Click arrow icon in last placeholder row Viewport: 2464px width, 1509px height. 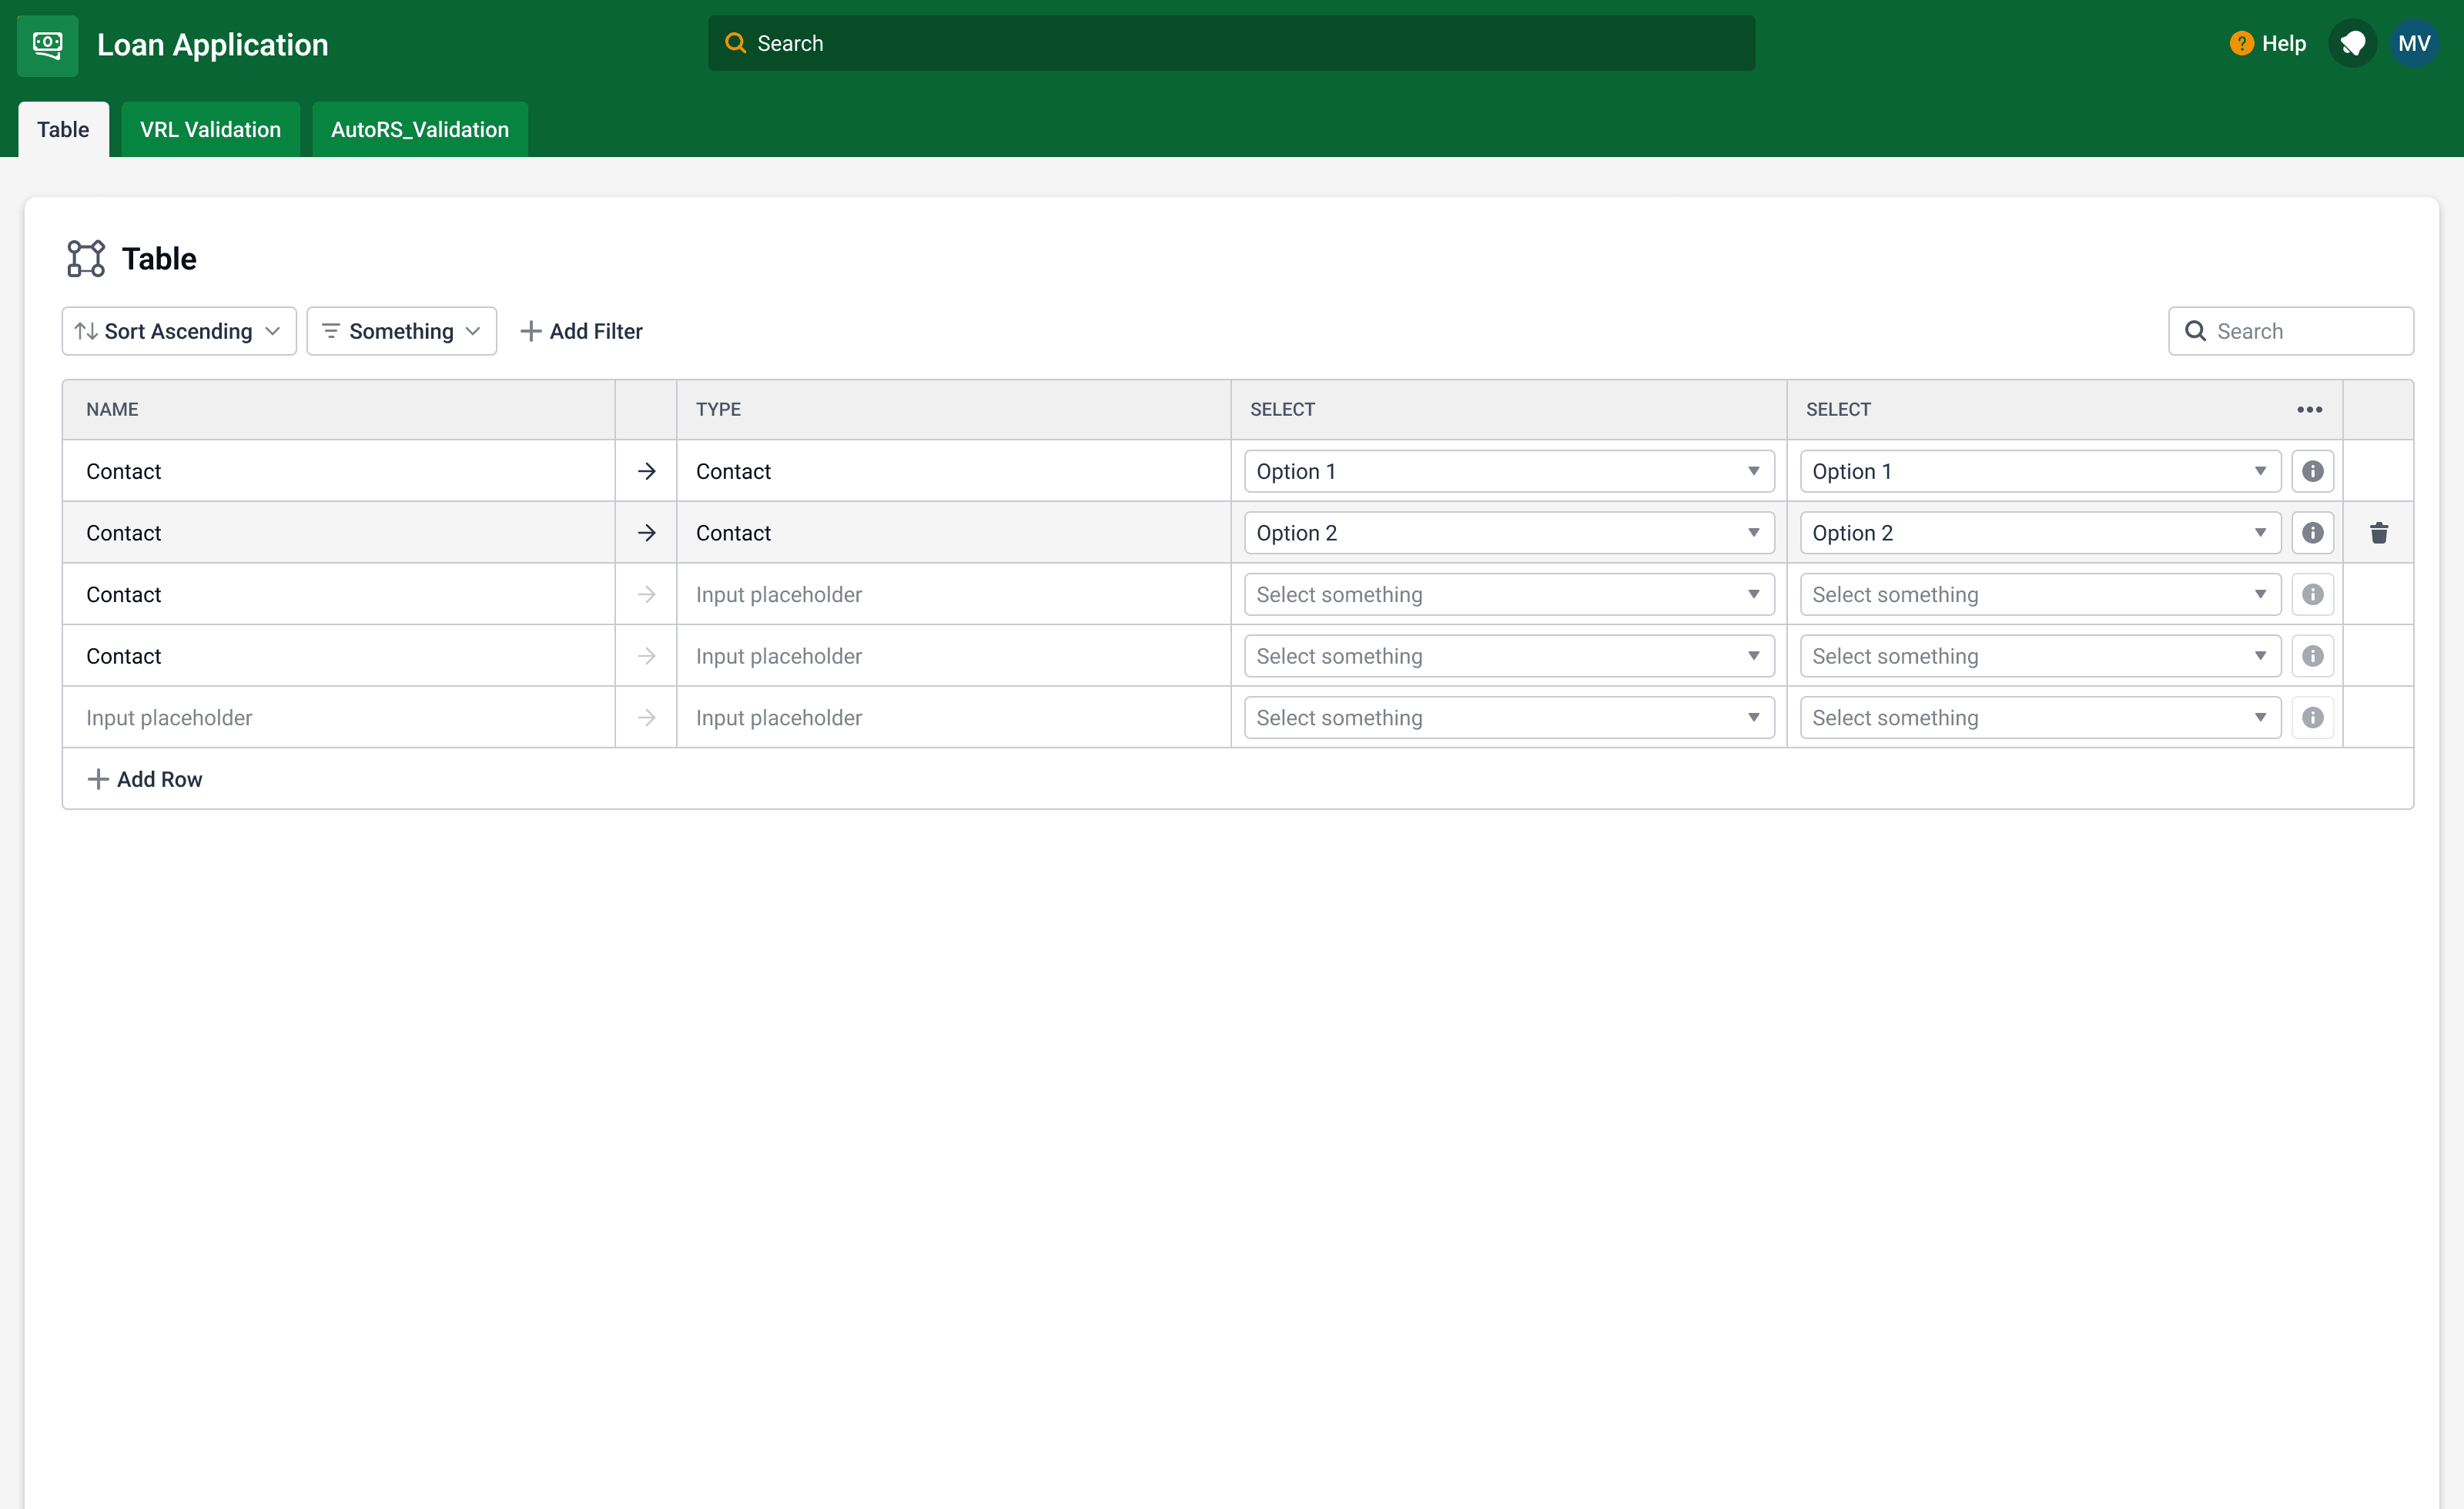click(647, 718)
